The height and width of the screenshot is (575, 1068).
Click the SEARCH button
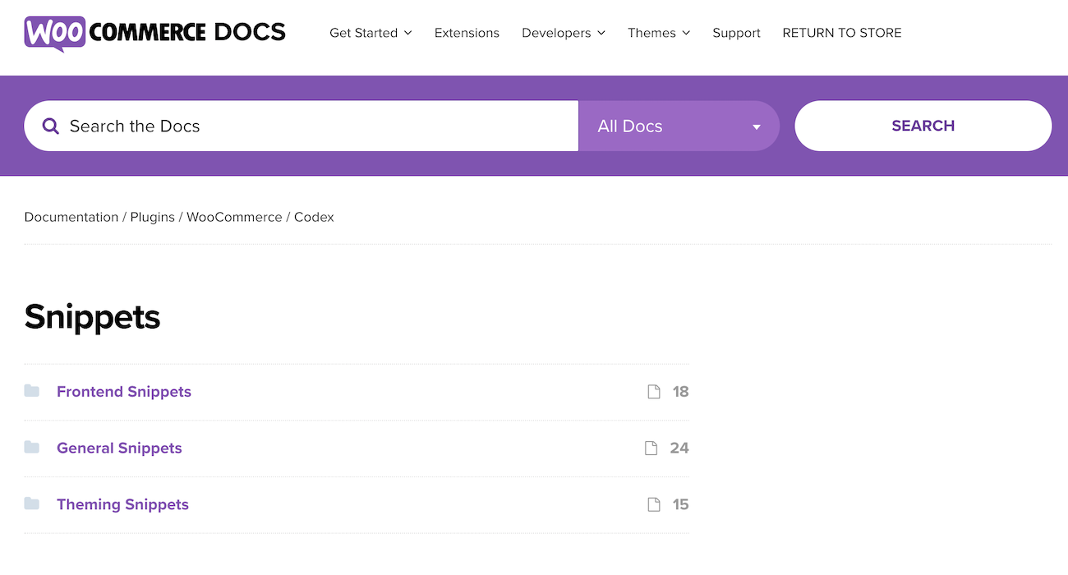click(x=923, y=126)
